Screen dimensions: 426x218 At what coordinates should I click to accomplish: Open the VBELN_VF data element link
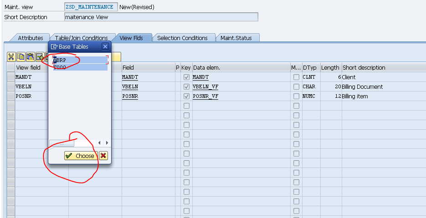[x=205, y=86]
